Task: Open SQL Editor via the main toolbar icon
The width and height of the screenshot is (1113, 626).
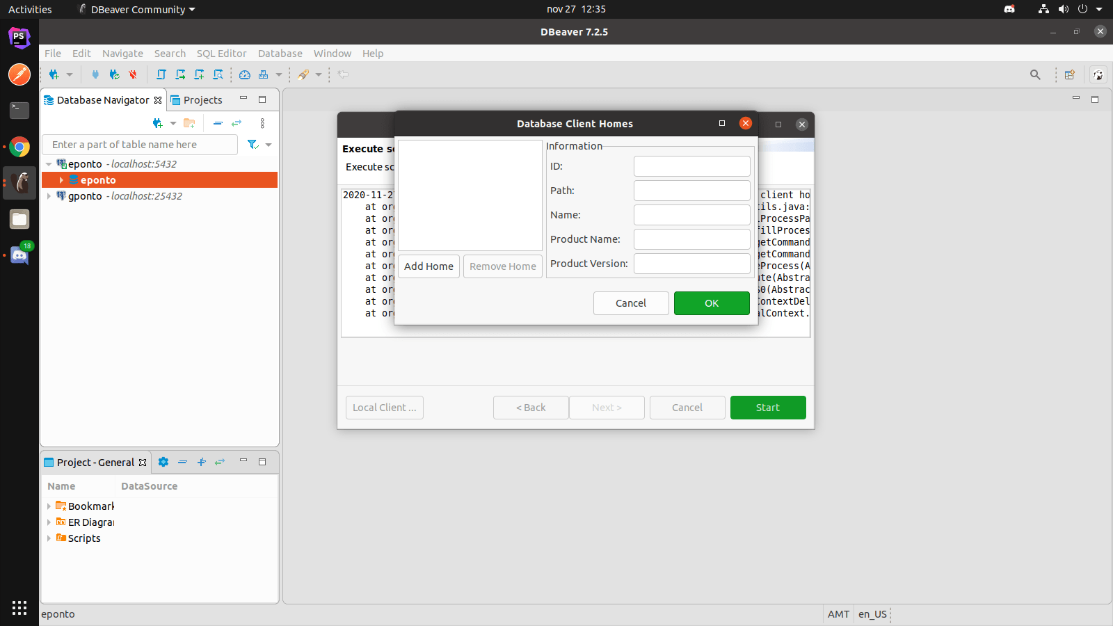Action: 161,74
